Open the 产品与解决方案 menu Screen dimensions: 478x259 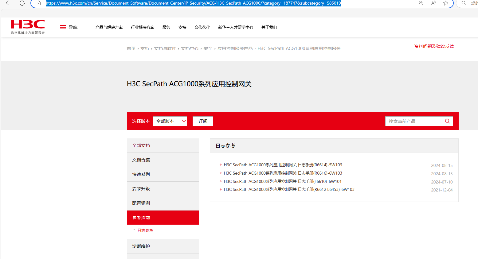coord(109,27)
